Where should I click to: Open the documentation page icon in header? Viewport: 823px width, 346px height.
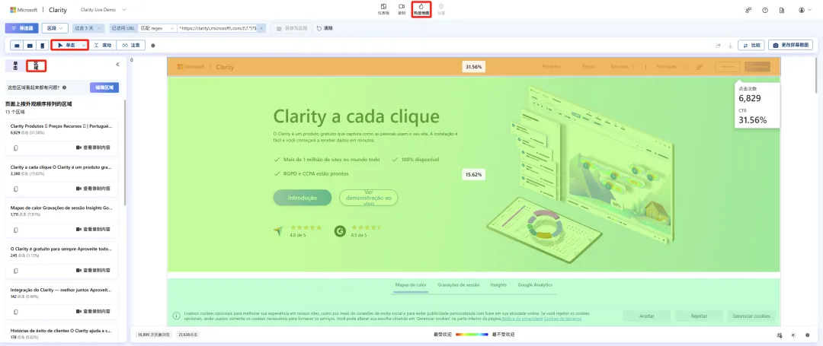tap(782, 10)
